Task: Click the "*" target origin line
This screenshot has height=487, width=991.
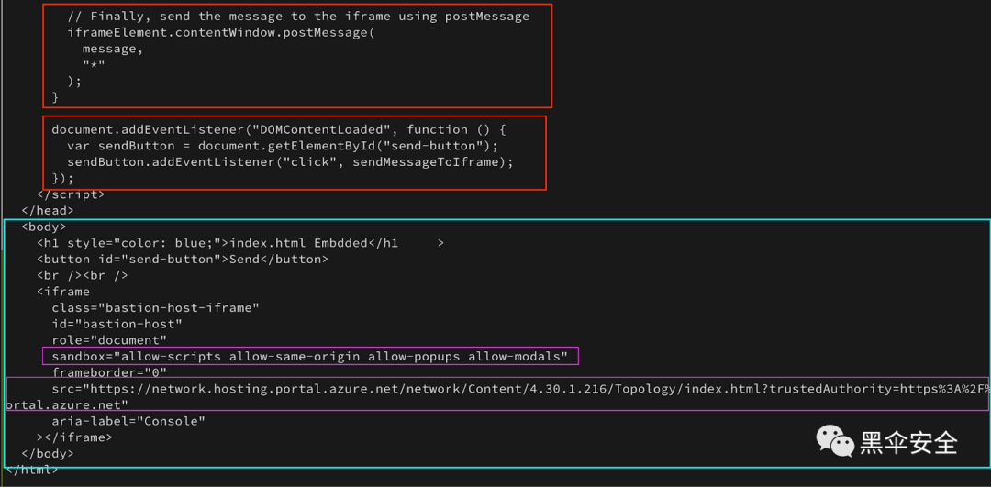Action: (94, 64)
